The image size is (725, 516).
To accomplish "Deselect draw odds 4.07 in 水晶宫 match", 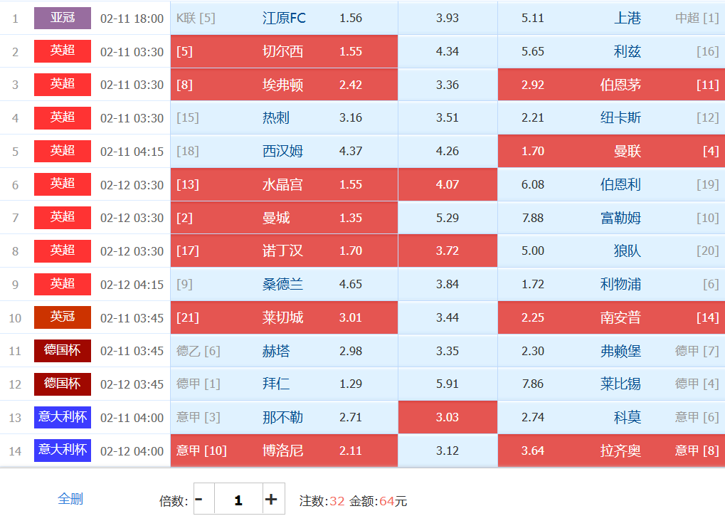I will [x=448, y=184].
